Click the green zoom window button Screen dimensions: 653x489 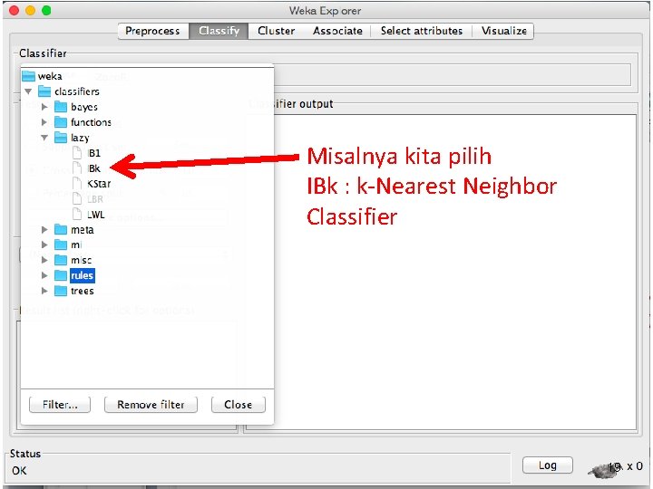coord(46,10)
